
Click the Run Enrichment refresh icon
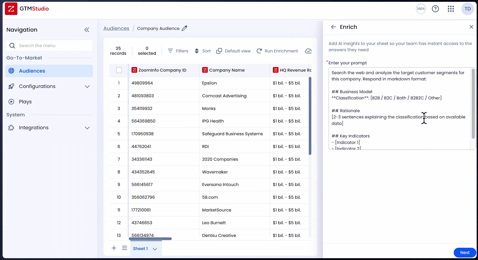coord(259,51)
